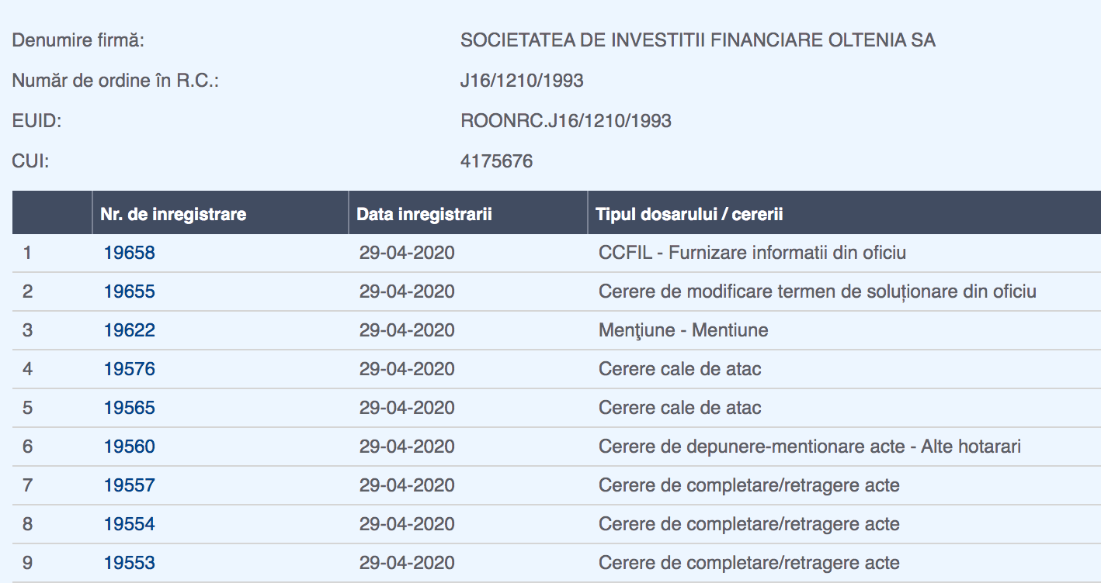The width and height of the screenshot is (1101, 583).
Task: Click the CUI value 4175676
Action: [x=497, y=161]
